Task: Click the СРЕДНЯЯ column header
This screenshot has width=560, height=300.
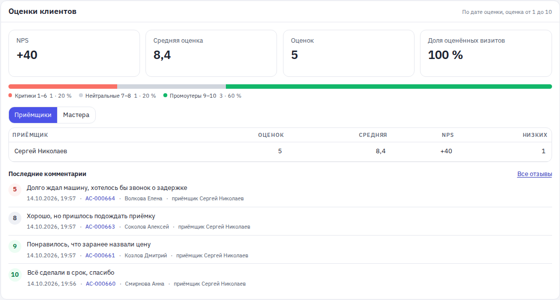Action: [x=373, y=135]
